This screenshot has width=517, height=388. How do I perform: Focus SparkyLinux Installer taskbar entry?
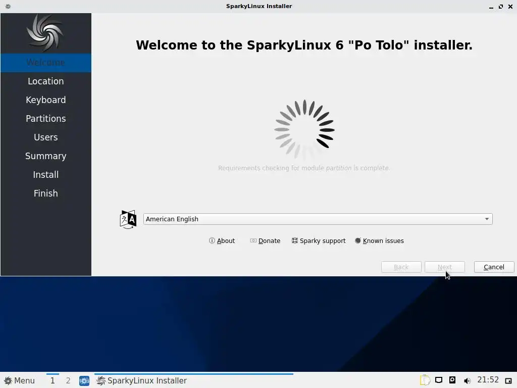coord(194,380)
